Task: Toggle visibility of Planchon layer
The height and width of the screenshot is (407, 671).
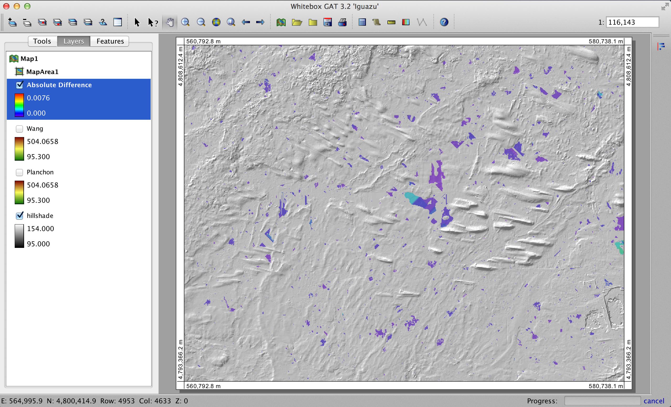Action: (x=19, y=171)
